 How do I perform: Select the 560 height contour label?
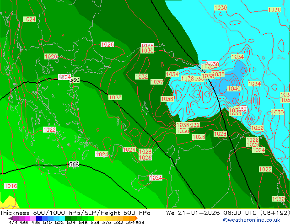coord(75,80)
